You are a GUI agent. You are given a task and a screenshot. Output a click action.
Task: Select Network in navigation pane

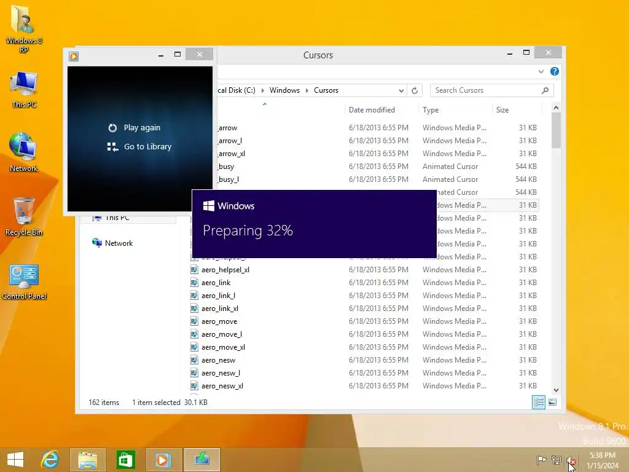pos(119,243)
